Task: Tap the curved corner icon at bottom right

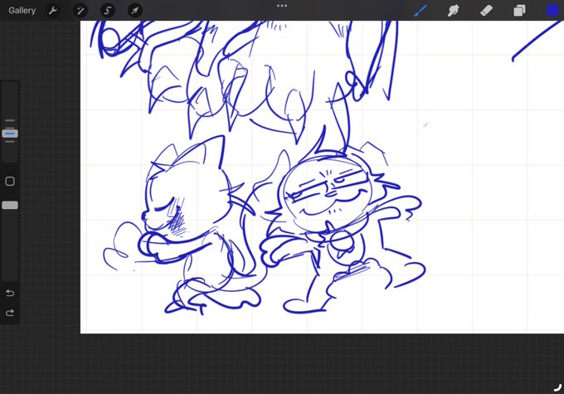Action: point(557,387)
